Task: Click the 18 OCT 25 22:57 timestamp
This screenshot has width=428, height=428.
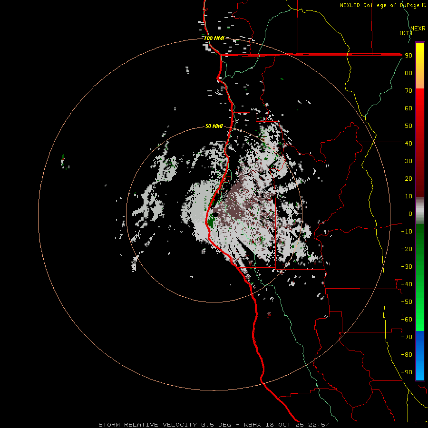Action: tap(298, 425)
